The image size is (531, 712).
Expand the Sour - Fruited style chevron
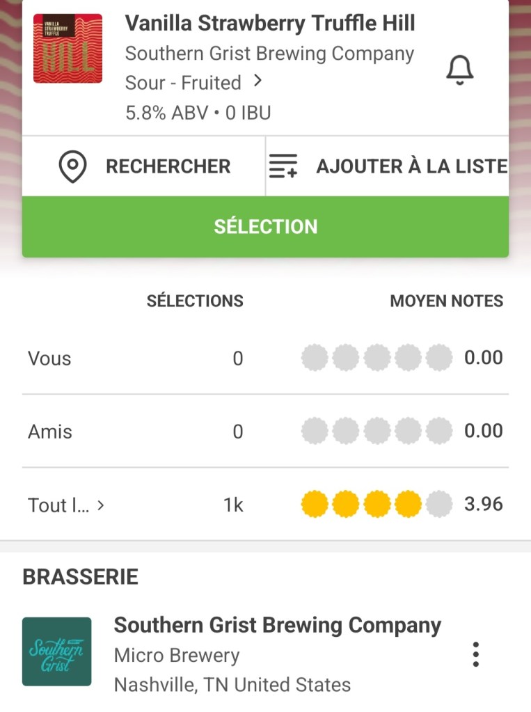258,81
